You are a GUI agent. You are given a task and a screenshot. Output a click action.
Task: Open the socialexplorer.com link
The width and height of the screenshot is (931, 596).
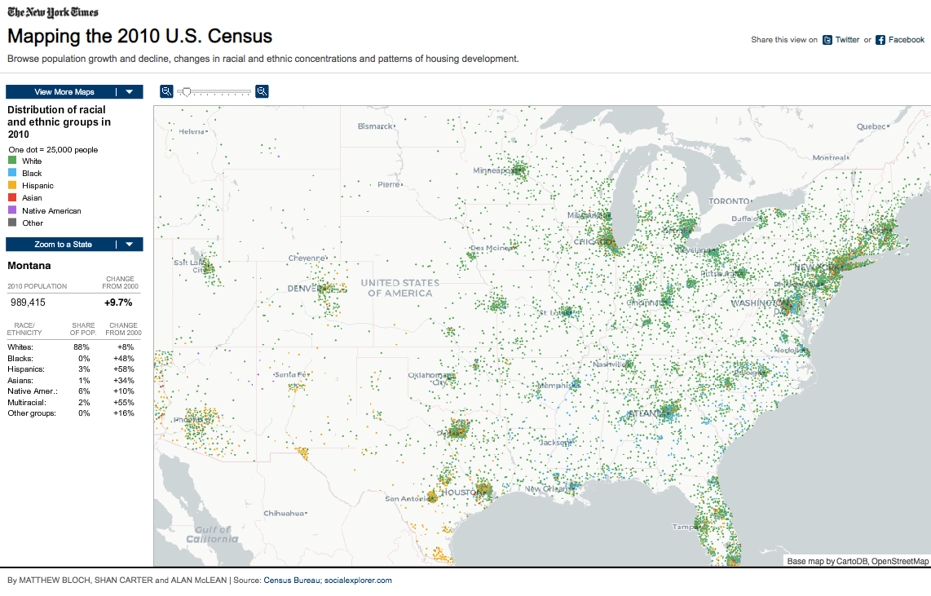coord(358,581)
